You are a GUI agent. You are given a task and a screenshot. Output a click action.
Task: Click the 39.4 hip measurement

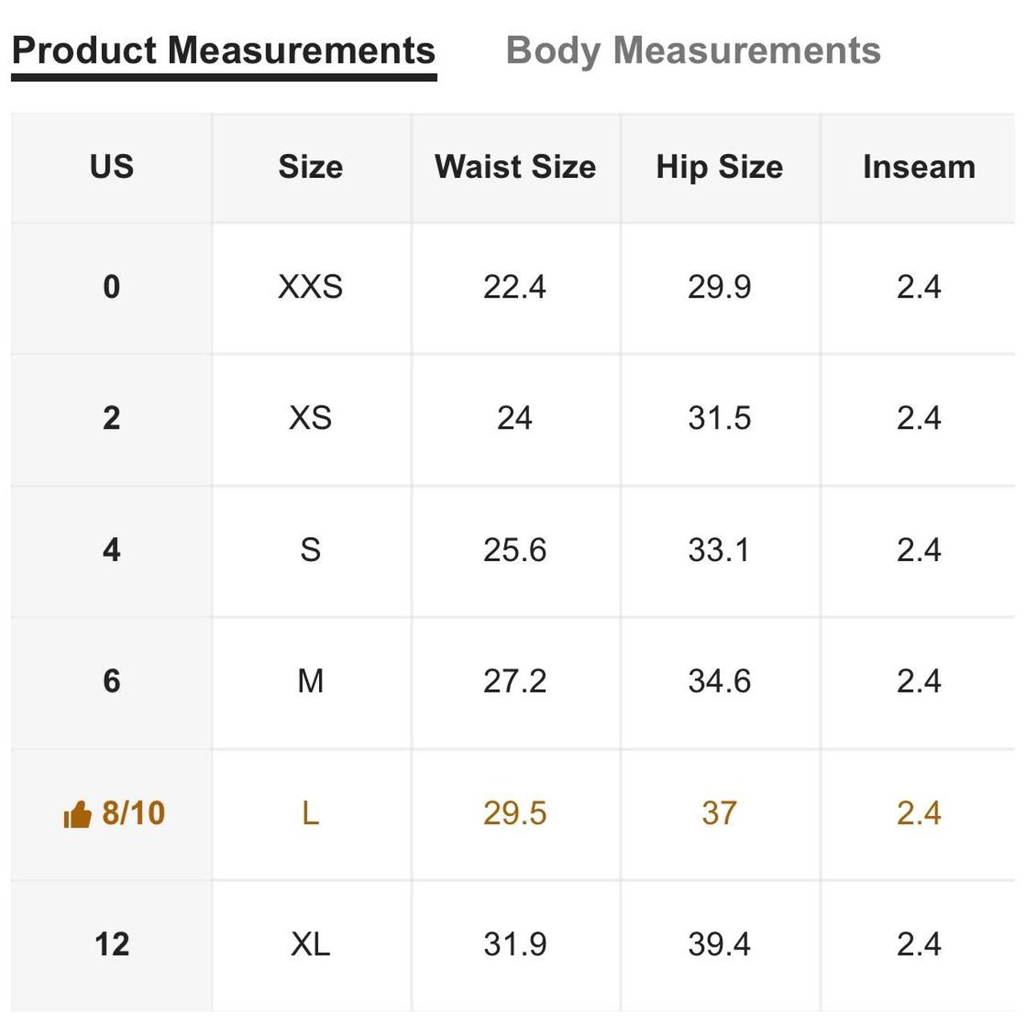[720, 944]
